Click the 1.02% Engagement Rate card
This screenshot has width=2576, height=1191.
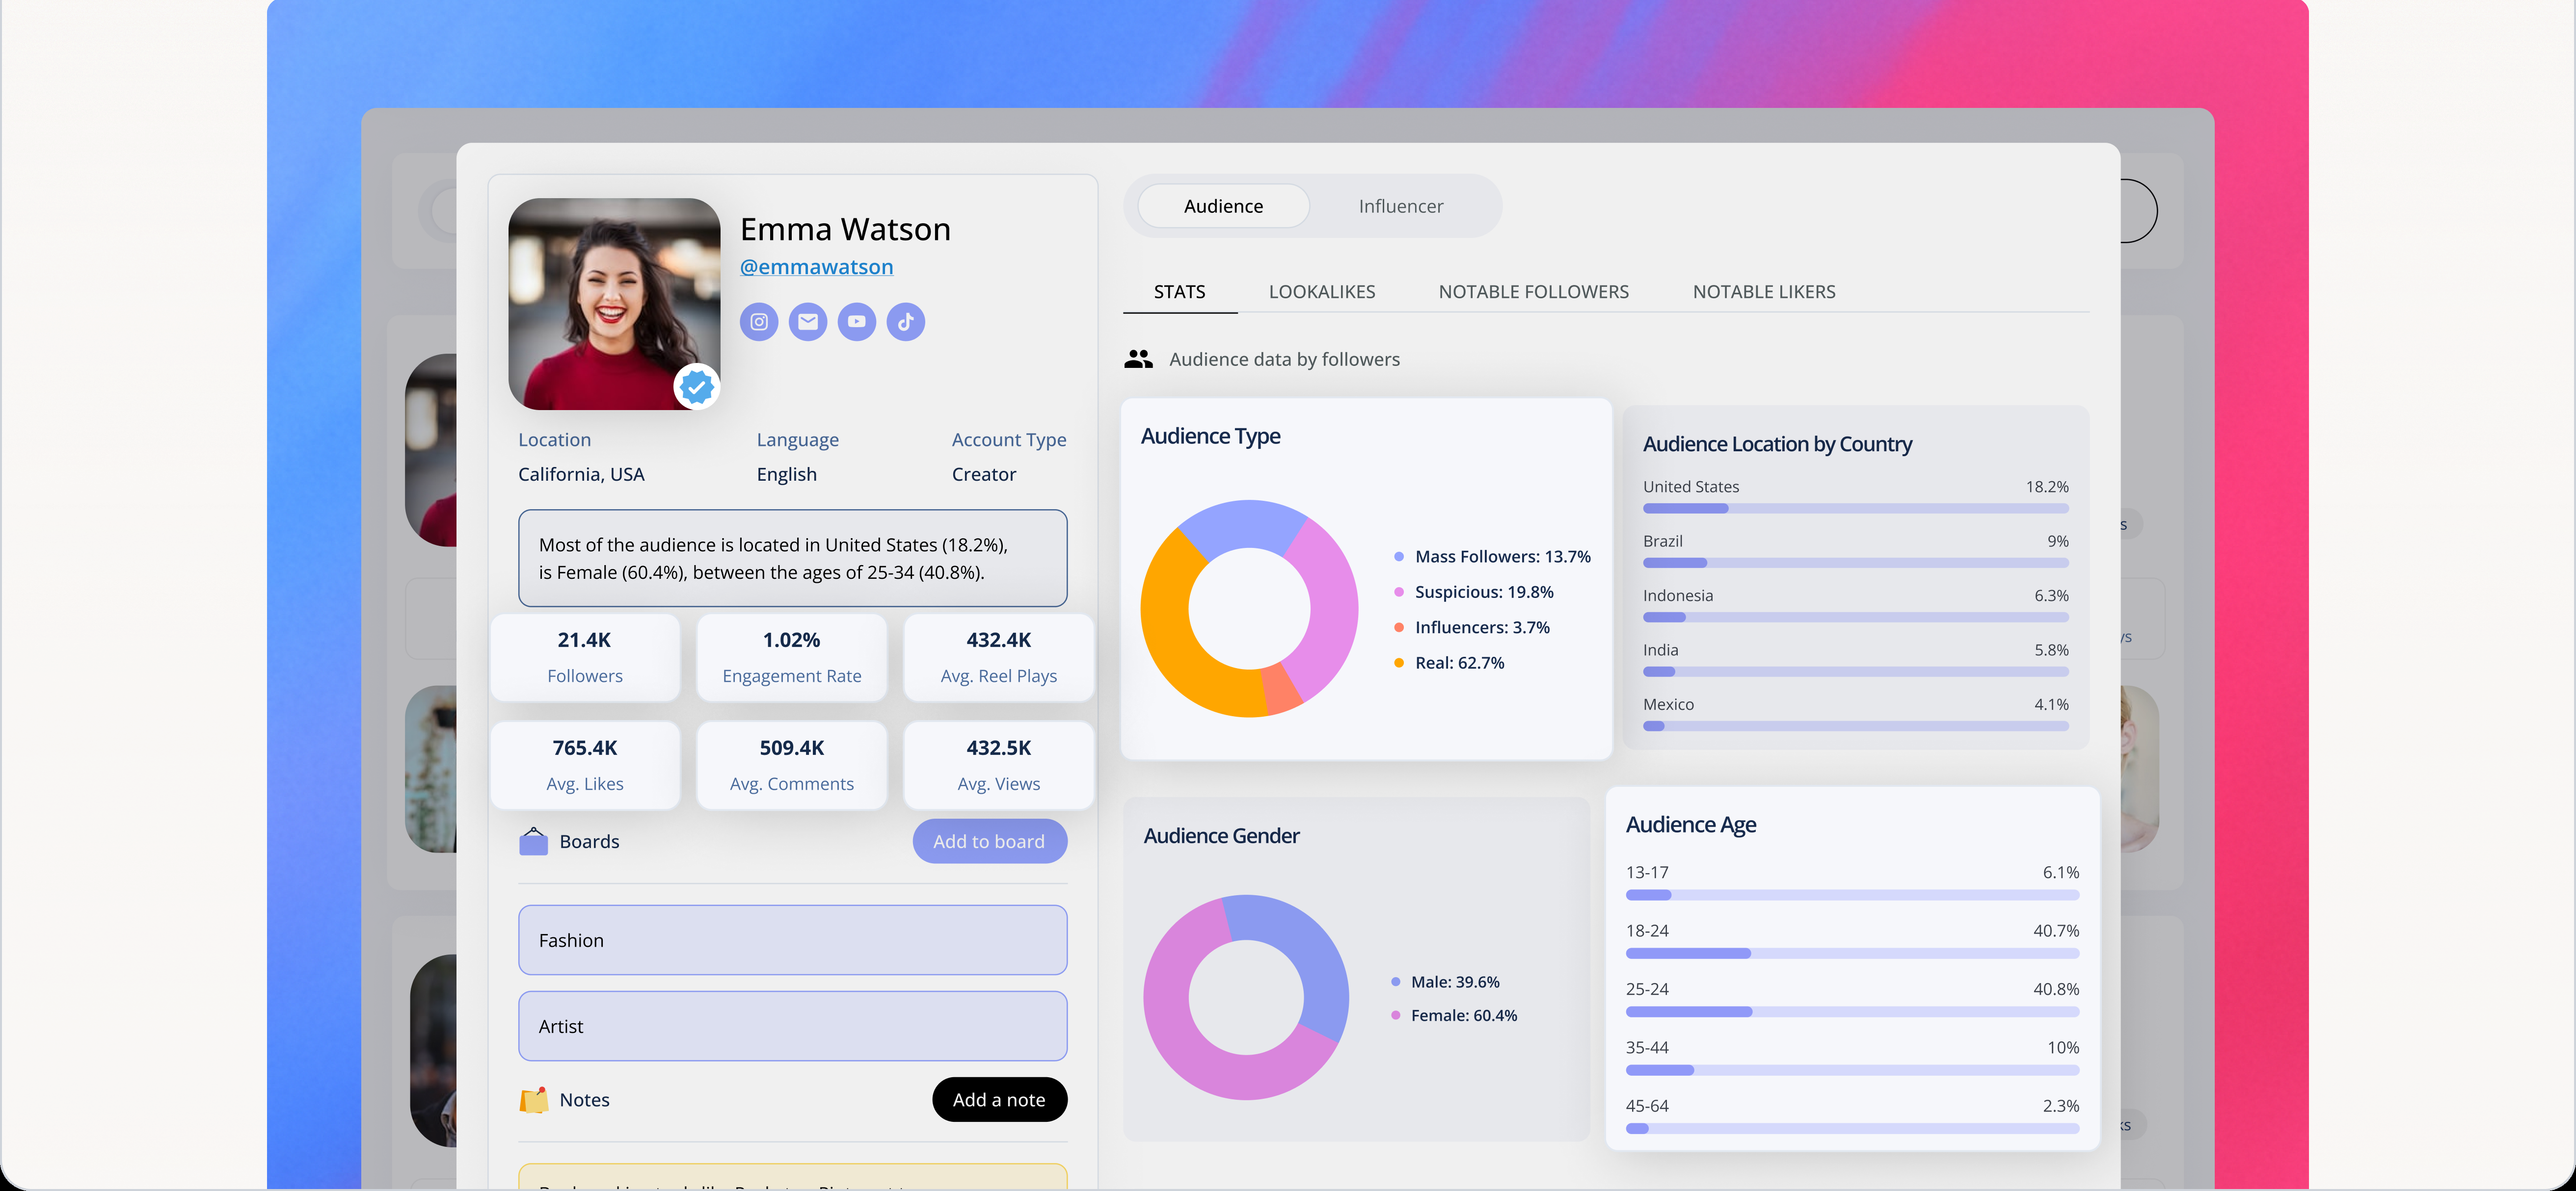click(x=792, y=657)
